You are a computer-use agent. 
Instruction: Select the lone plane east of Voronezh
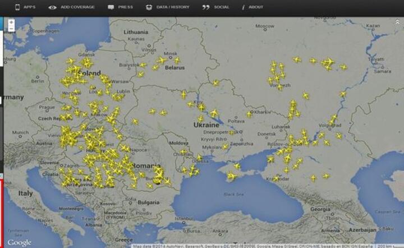(x=306, y=96)
